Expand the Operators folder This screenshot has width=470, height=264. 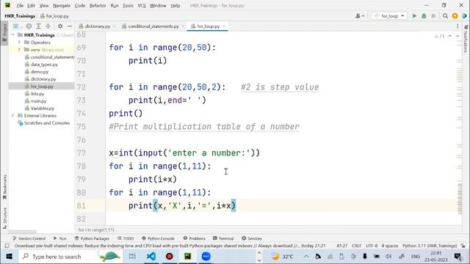pyautogui.click(x=19, y=43)
